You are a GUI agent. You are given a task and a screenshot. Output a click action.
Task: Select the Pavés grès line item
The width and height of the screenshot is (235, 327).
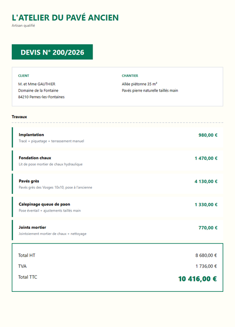117,184
